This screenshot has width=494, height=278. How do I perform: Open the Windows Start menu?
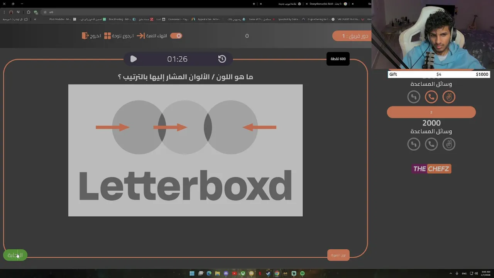point(192,273)
